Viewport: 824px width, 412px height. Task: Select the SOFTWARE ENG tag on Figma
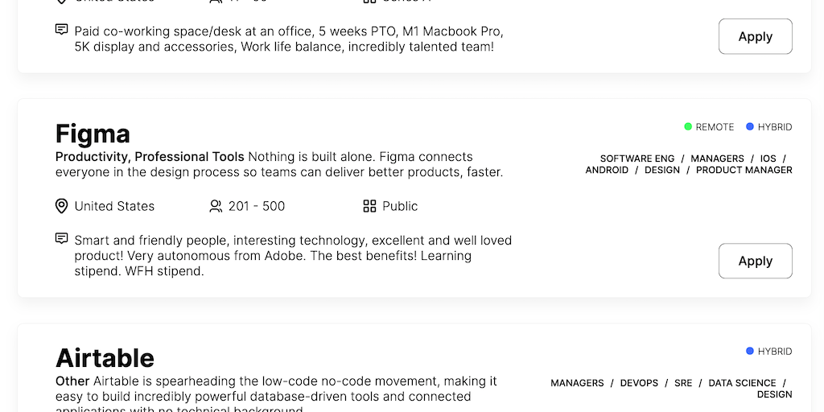click(637, 159)
